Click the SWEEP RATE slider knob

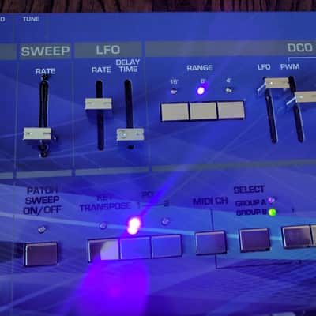click(x=37, y=134)
